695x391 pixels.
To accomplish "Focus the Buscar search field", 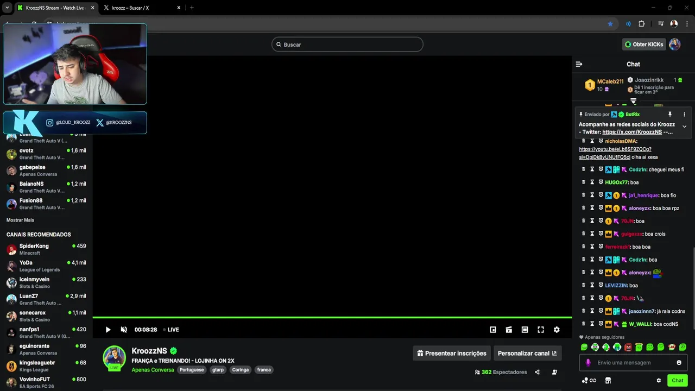I will click(347, 45).
